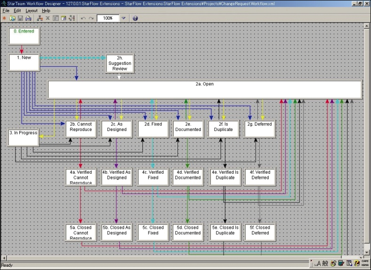This screenshot has height=270, width=371.
Task: Click the IME conversion mode 般 icon
Action: (325, 263)
